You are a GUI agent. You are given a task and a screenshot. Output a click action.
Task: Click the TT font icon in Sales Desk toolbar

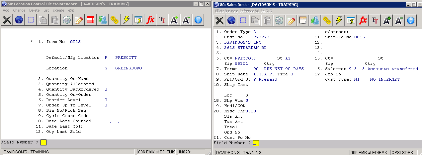click(375, 20)
